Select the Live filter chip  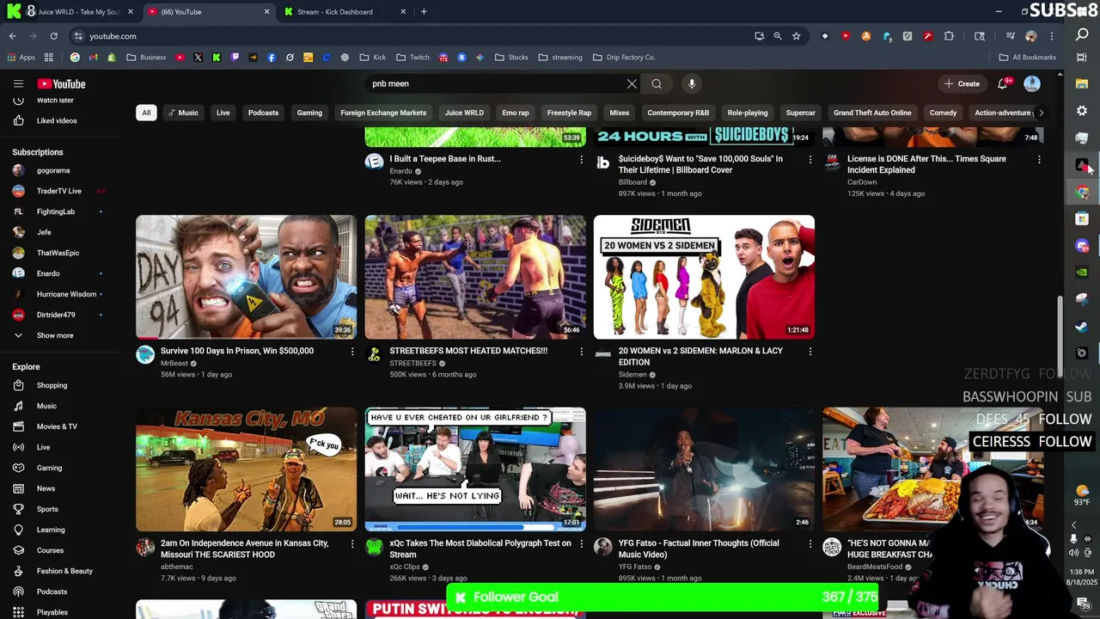click(223, 113)
